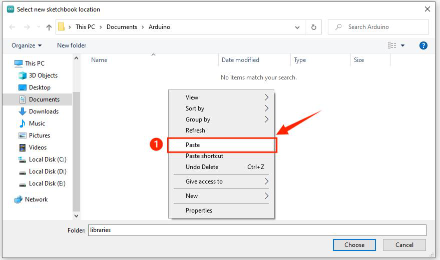
Task: Create a New folder
Action: [72, 45]
